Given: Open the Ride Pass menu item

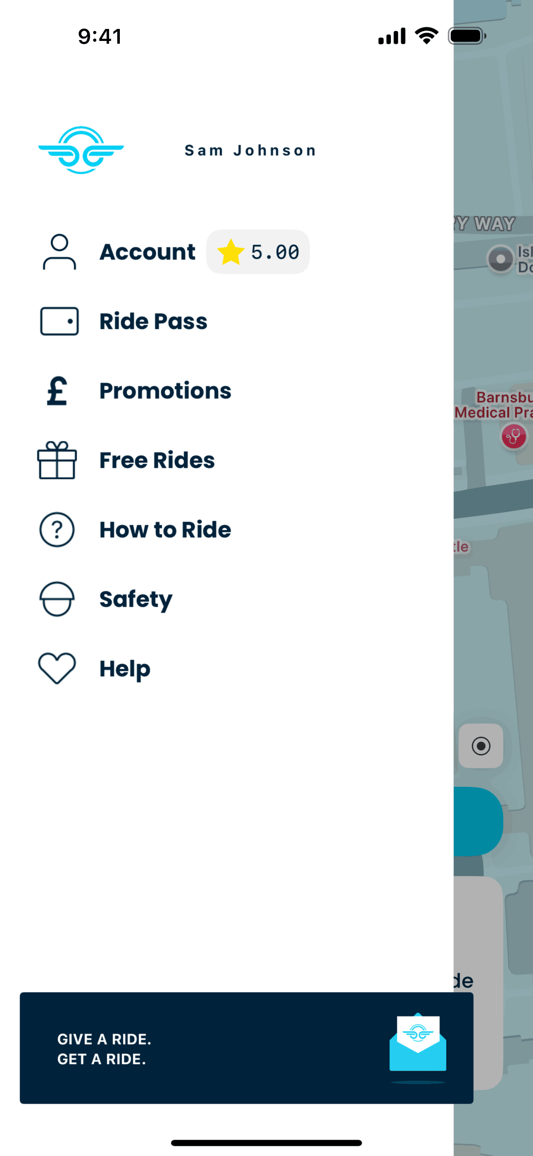Looking at the screenshot, I should coord(153,321).
